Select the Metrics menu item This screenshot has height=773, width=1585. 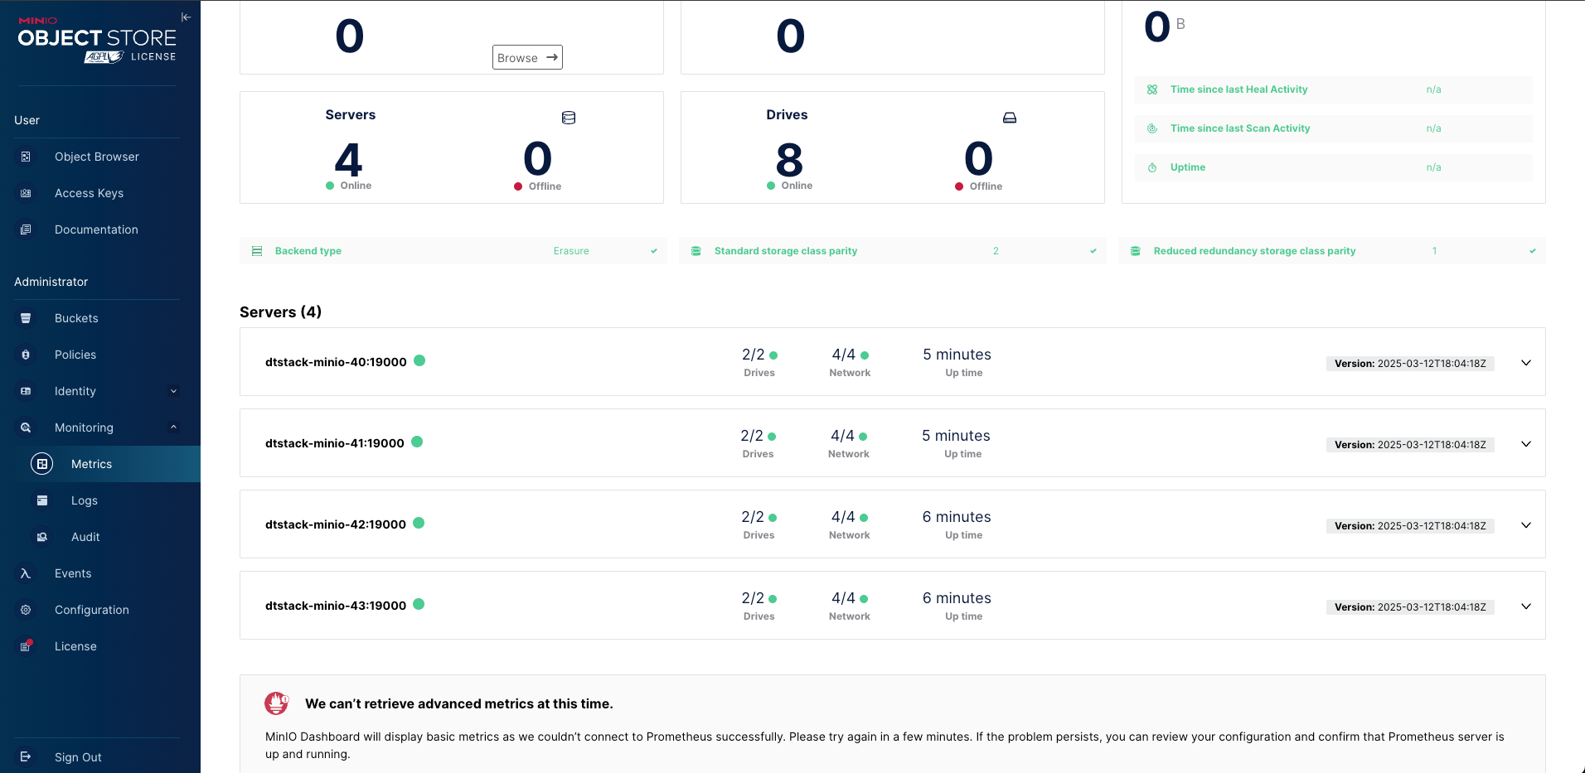tap(91, 464)
